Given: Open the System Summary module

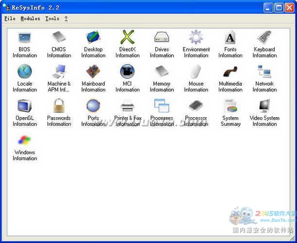Looking at the screenshot, I should coord(230,106).
